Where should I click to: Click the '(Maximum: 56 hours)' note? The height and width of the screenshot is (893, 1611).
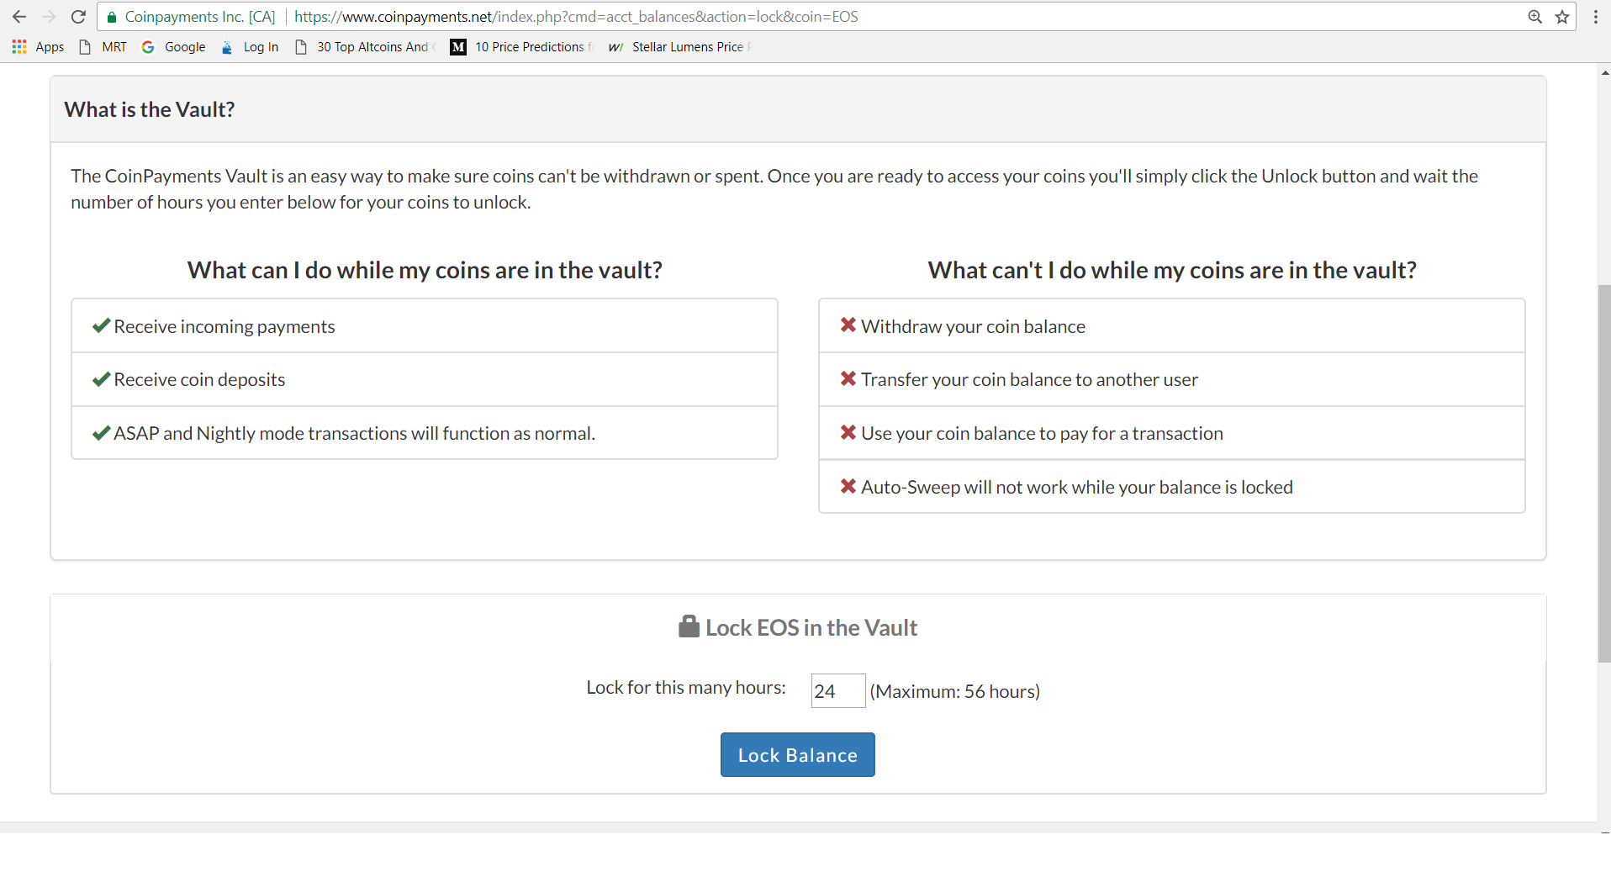point(955,691)
